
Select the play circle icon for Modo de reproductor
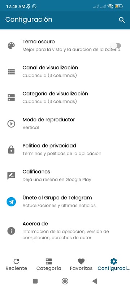coord(11,124)
